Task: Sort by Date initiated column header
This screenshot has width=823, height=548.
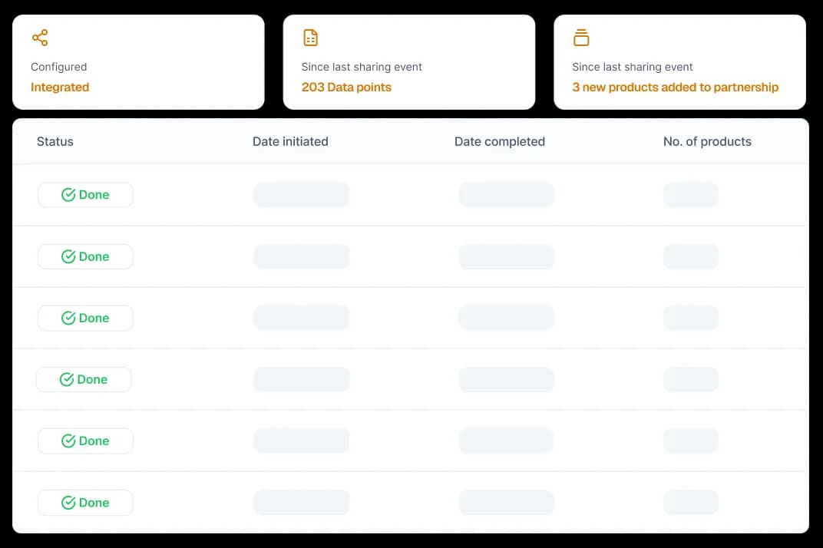Action: click(290, 141)
